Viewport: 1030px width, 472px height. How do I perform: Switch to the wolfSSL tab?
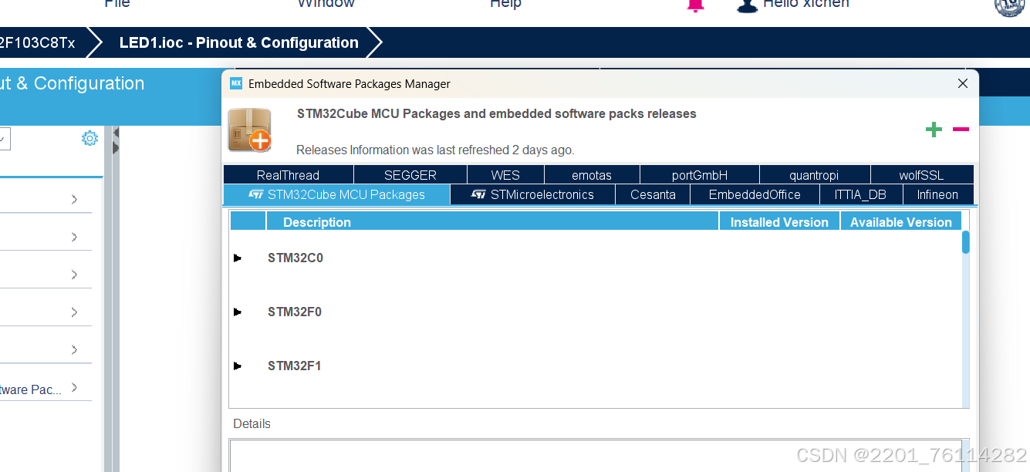click(921, 175)
